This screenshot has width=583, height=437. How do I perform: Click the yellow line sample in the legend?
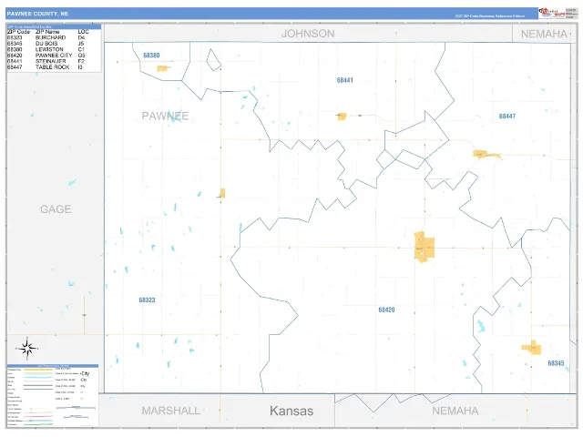point(38,371)
